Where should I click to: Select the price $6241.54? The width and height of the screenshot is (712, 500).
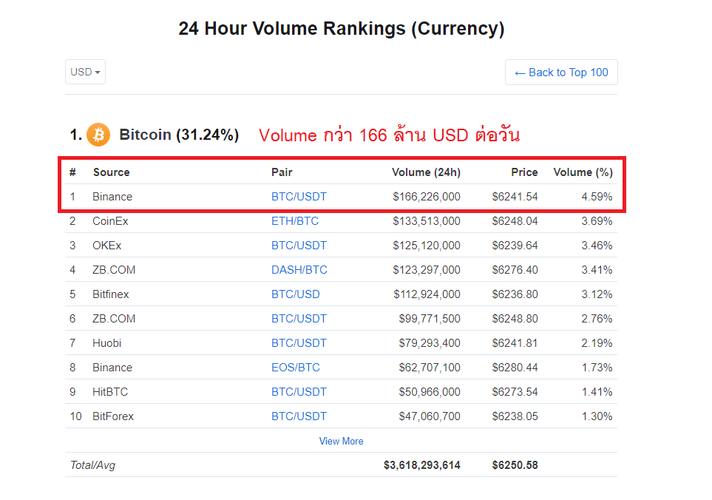pos(515,197)
